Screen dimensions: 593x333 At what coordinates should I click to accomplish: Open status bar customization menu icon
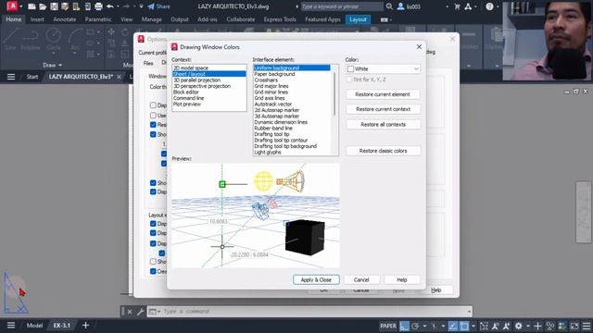point(587,326)
